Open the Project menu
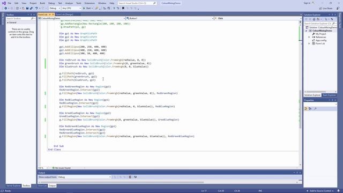Screen dimensions: 343x193 coord(33,3)
